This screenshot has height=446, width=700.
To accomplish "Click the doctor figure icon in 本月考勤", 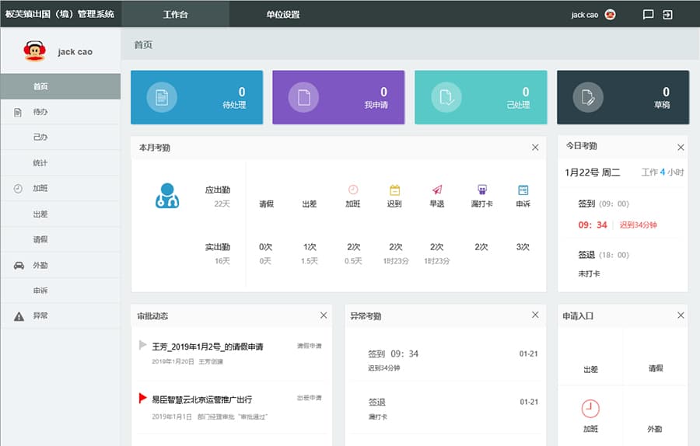I will coord(167,195).
